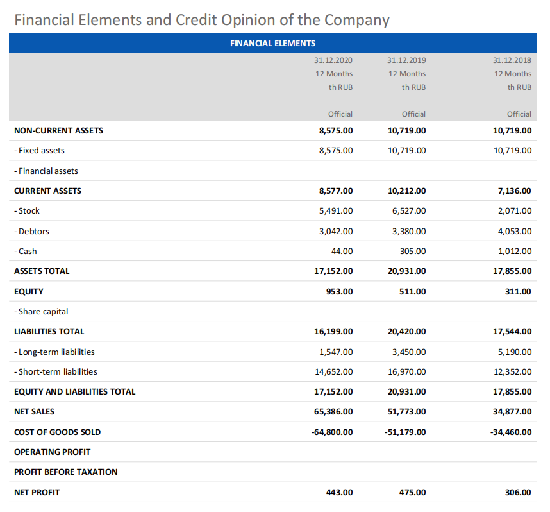Click the net sales value 51,773.00

(406, 412)
